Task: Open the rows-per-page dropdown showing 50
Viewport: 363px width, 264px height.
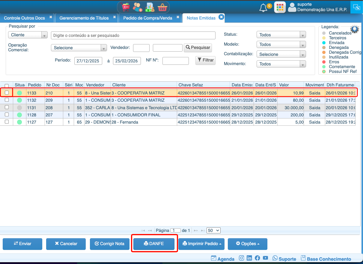Action: click(x=214, y=230)
